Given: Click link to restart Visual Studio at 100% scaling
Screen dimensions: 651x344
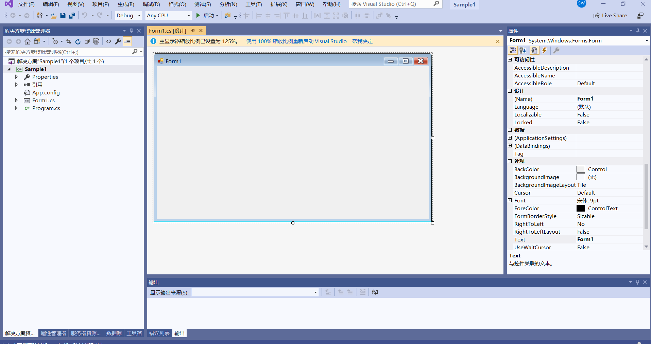Looking at the screenshot, I should [296, 41].
